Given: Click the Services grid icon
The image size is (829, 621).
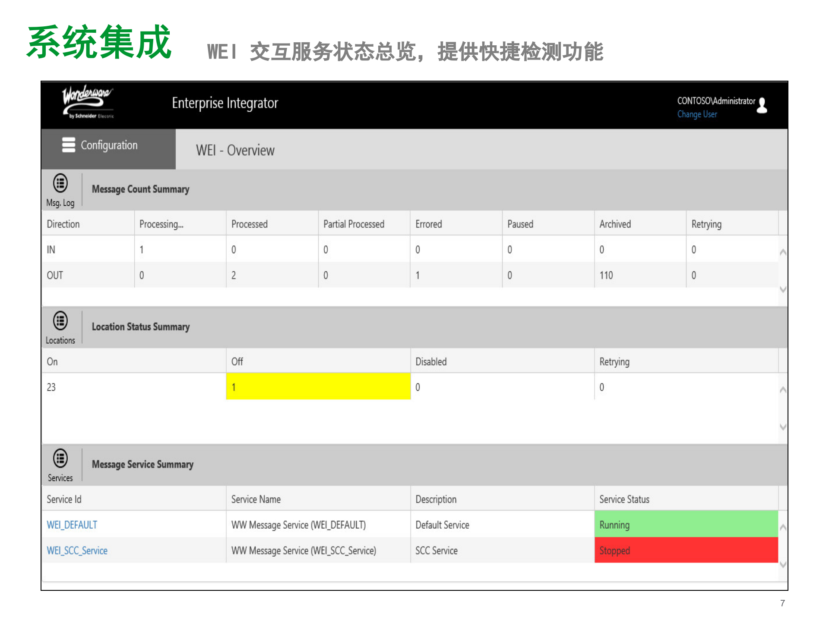Looking at the screenshot, I should pyautogui.click(x=60, y=458).
